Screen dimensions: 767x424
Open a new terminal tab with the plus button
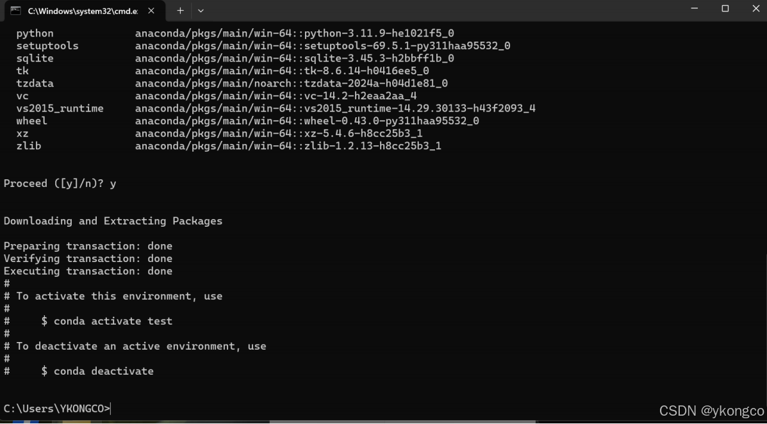pos(180,10)
